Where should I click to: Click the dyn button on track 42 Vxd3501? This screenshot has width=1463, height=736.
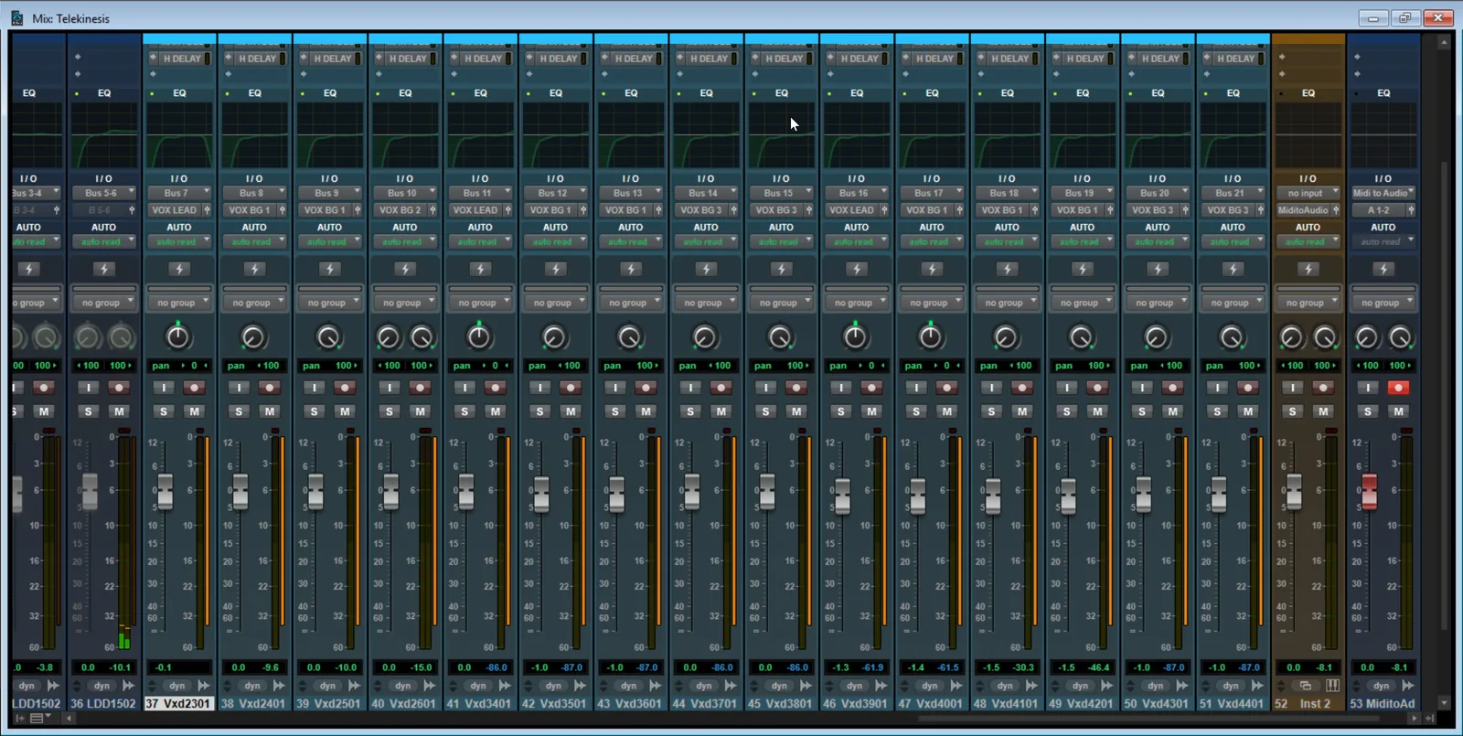pos(553,686)
